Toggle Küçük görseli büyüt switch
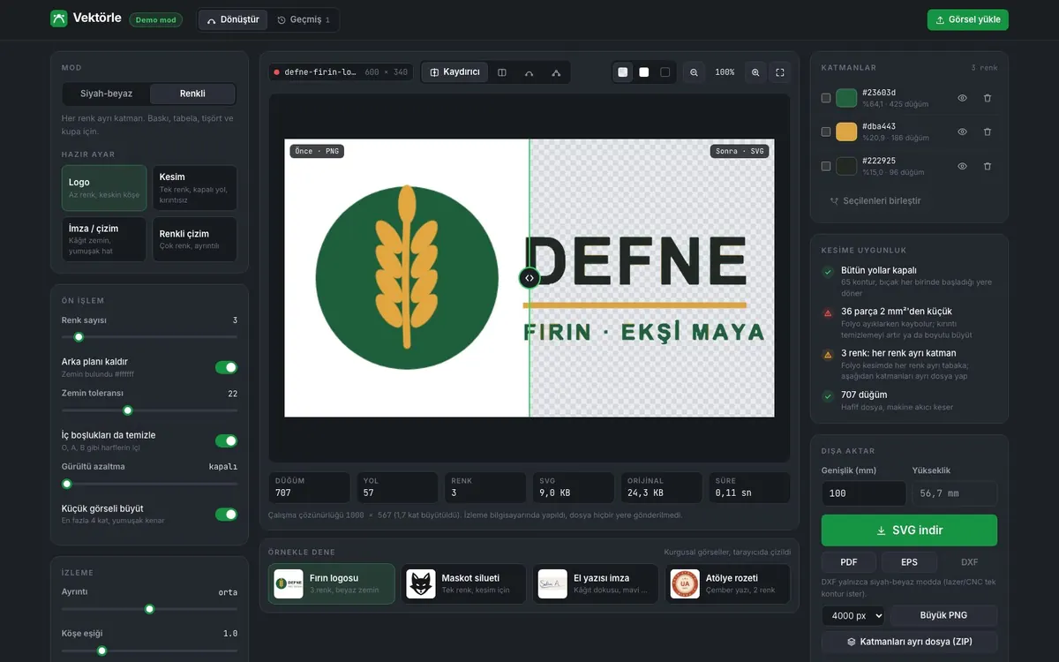The image size is (1059, 662). coord(226,514)
